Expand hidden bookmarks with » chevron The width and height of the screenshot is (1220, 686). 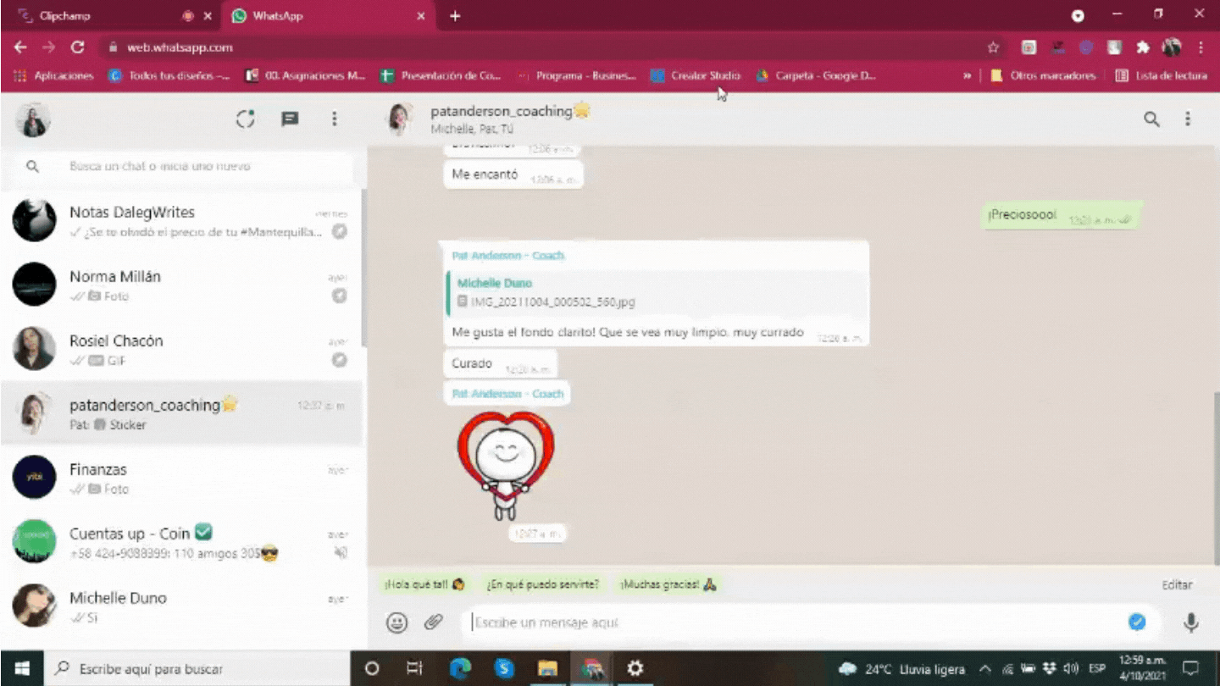[x=967, y=75]
